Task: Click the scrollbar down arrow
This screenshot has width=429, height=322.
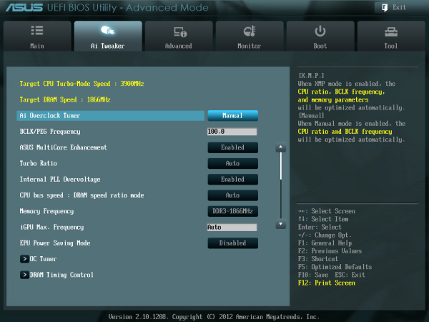Action: 280,224
